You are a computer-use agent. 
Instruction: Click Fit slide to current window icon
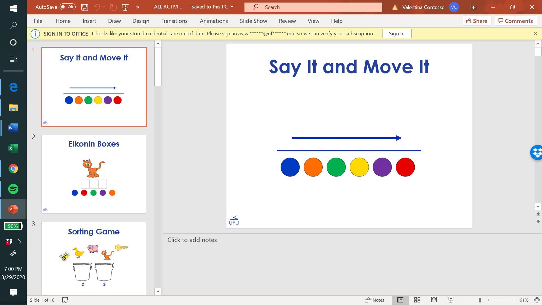click(537, 300)
